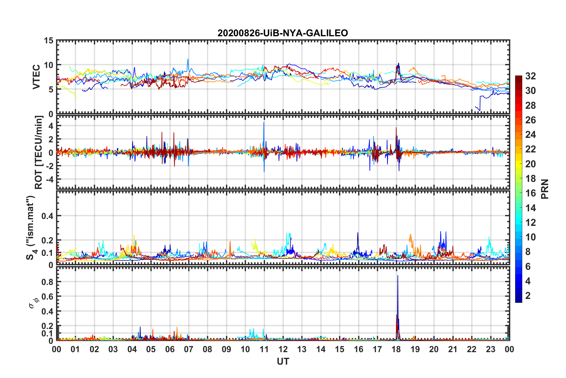Click colorbar tick value 12
The width and height of the screenshot is (566, 378).
530,223
